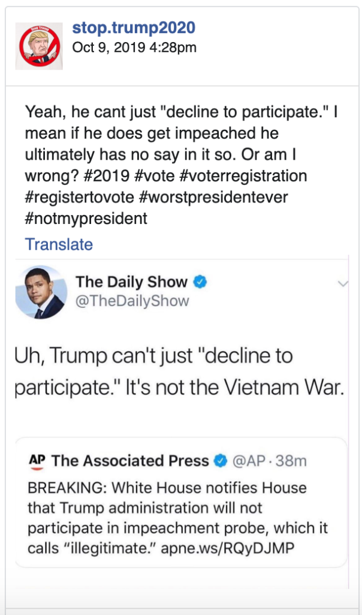Click the Associated Press verified badge
Viewport: 362px width, 615px height.
tap(221, 461)
